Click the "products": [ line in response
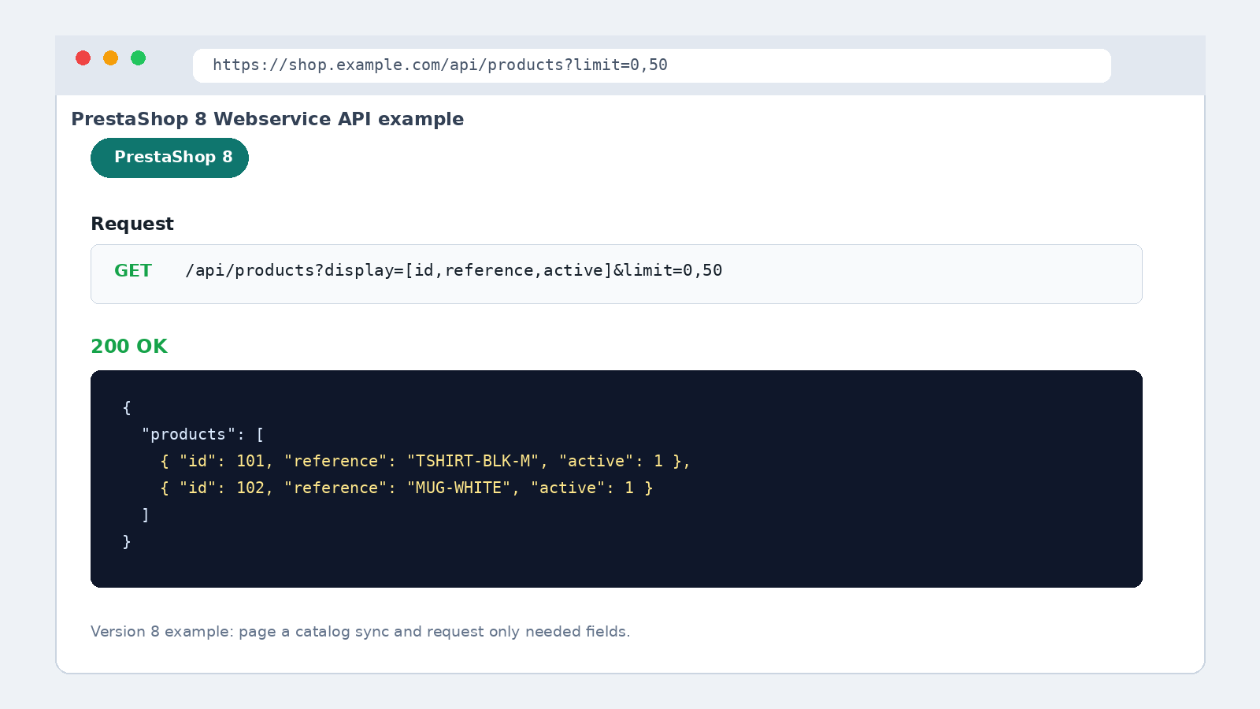 (x=203, y=434)
